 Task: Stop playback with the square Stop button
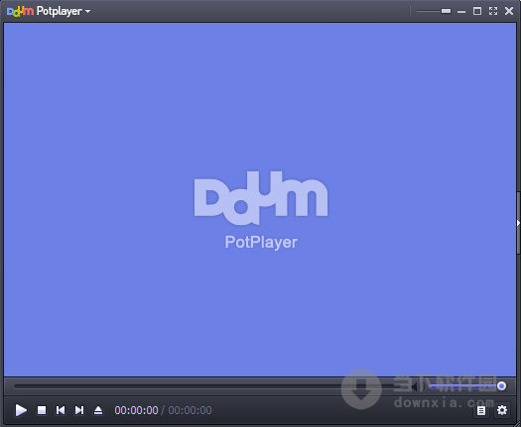click(42, 410)
